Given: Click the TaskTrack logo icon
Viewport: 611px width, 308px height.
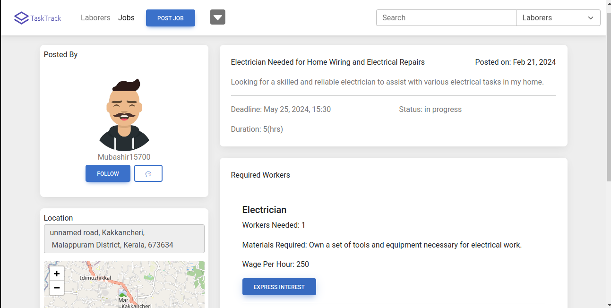Looking at the screenshot, I should tap(21, 18).
